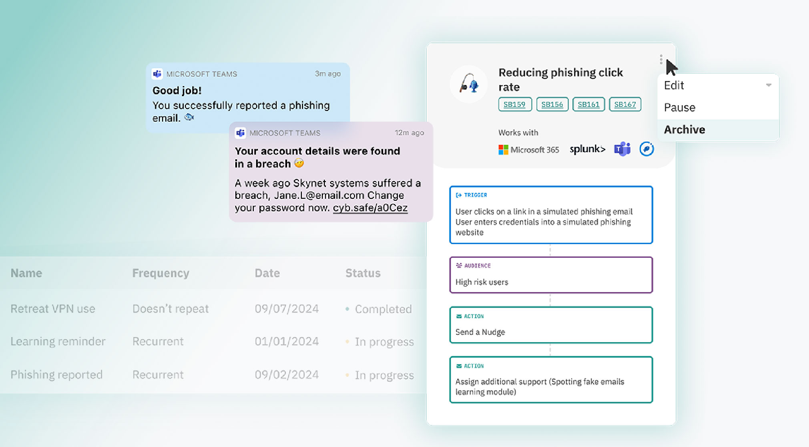Click the Completed status indicator for Retreat VPN use
Viewport: 809px width, 447px height.
[347, 309]
